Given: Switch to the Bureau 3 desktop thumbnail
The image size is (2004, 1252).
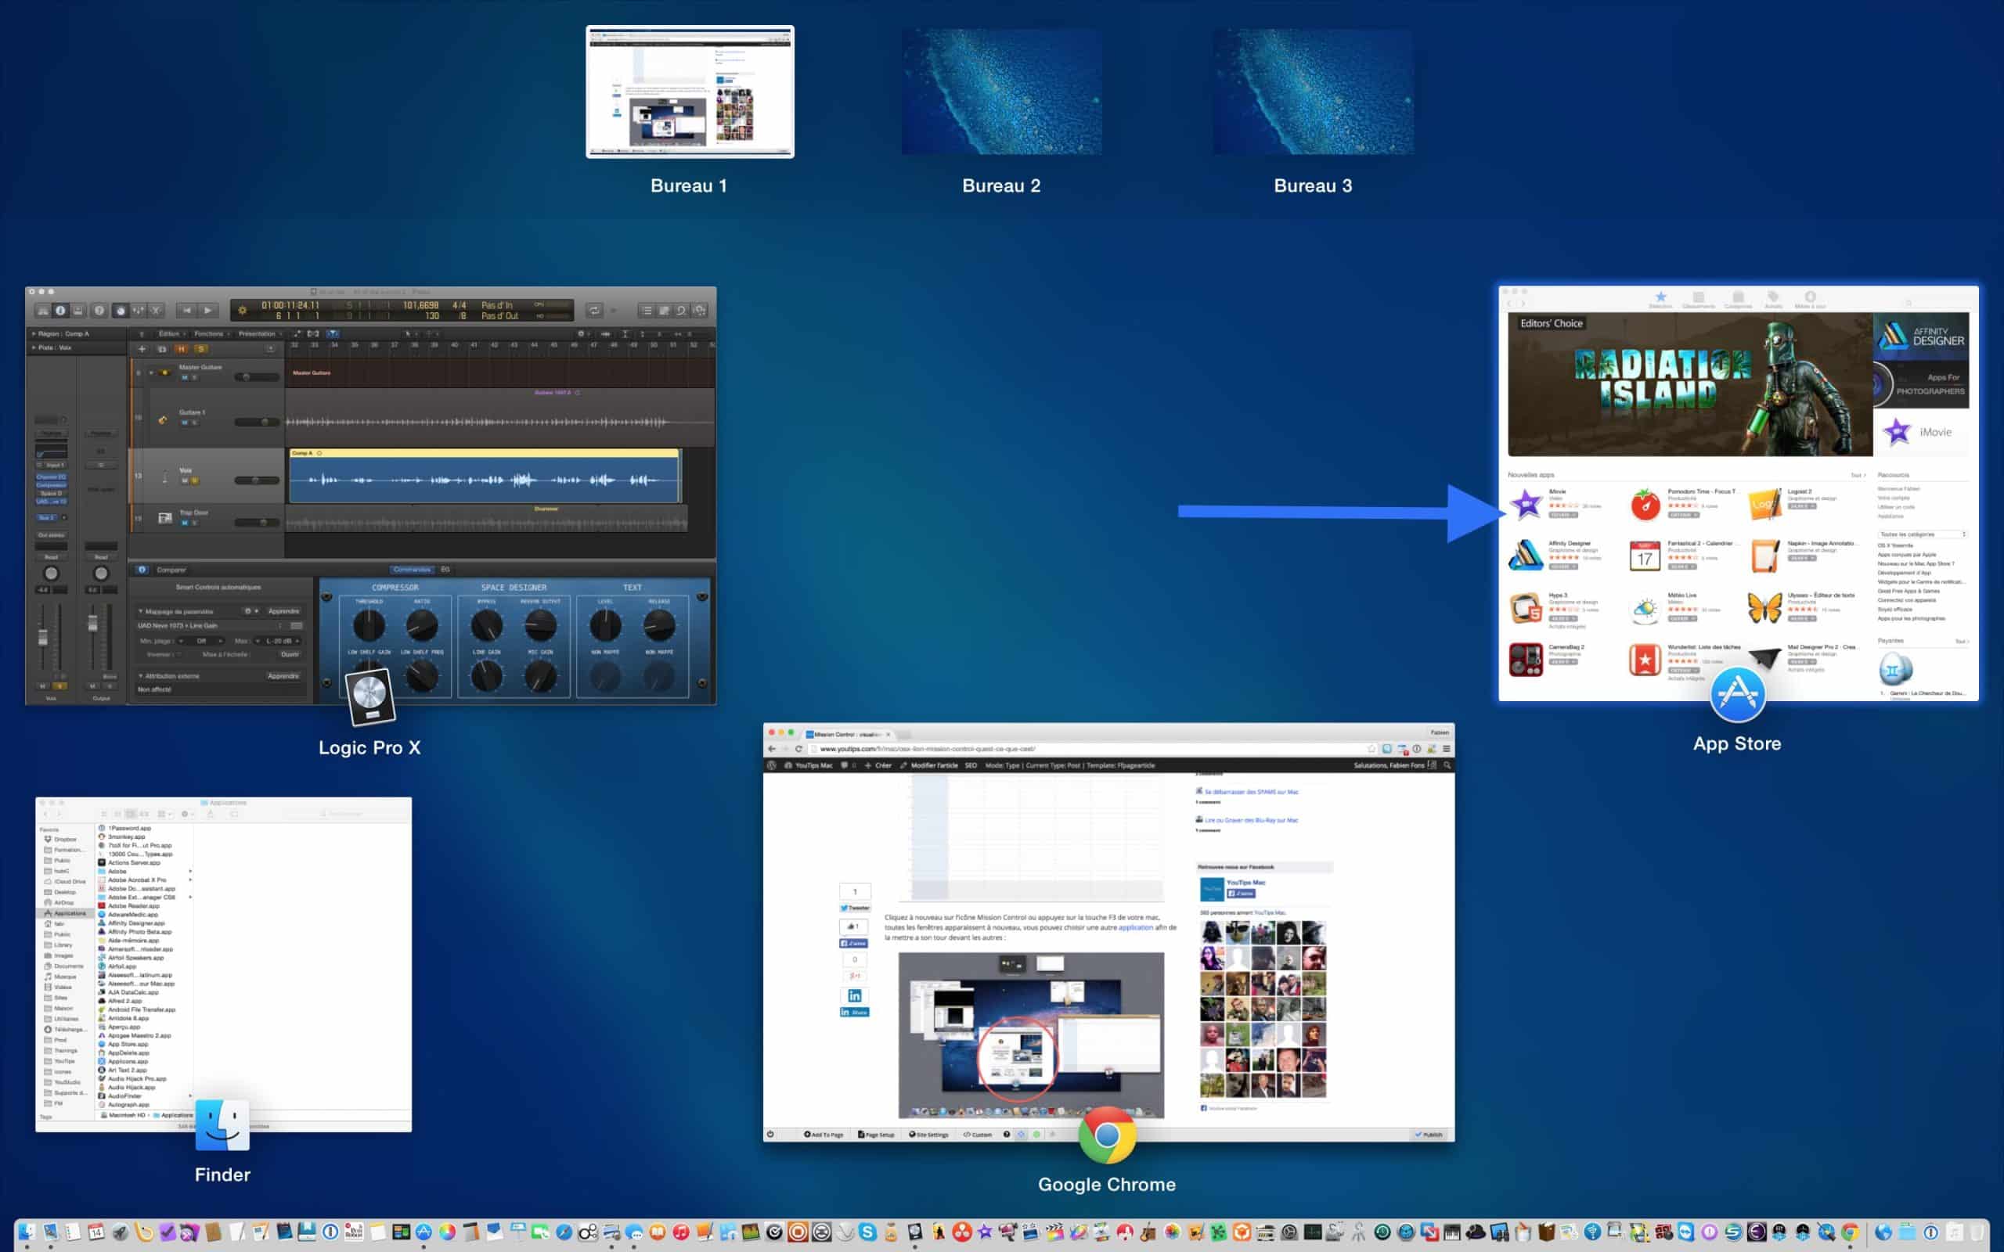Looking at the screenshot, I should [1313, 92].
